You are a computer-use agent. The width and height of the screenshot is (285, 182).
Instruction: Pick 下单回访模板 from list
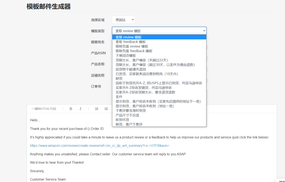159,55
